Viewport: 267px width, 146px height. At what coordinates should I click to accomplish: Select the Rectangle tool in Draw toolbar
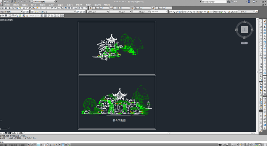[x=261, y=33]
